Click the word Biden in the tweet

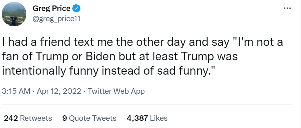(x=98, y=57)
